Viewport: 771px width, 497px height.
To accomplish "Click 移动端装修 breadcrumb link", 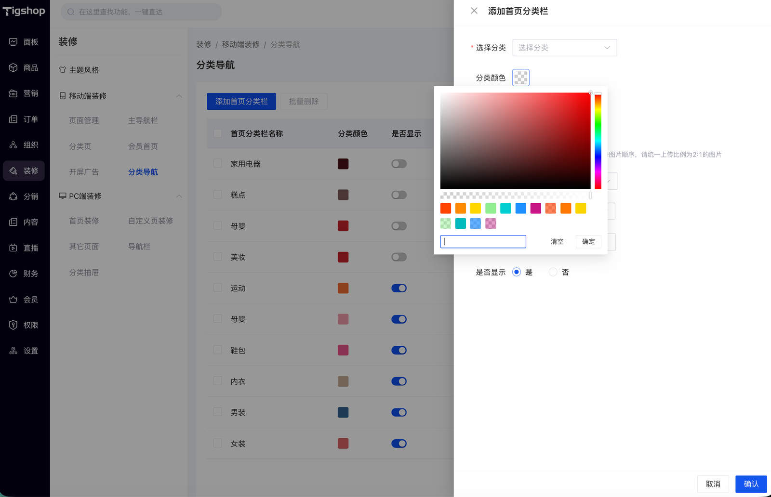I will (x=241, y=44).
